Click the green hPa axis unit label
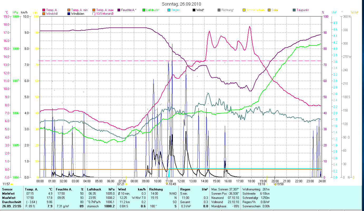The height and width of the screenshot is (211, 364). point(15,12)
